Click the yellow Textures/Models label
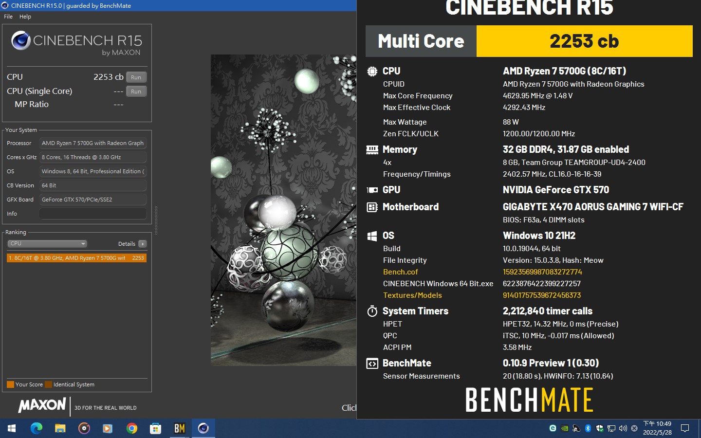 [x=412, y=295]
